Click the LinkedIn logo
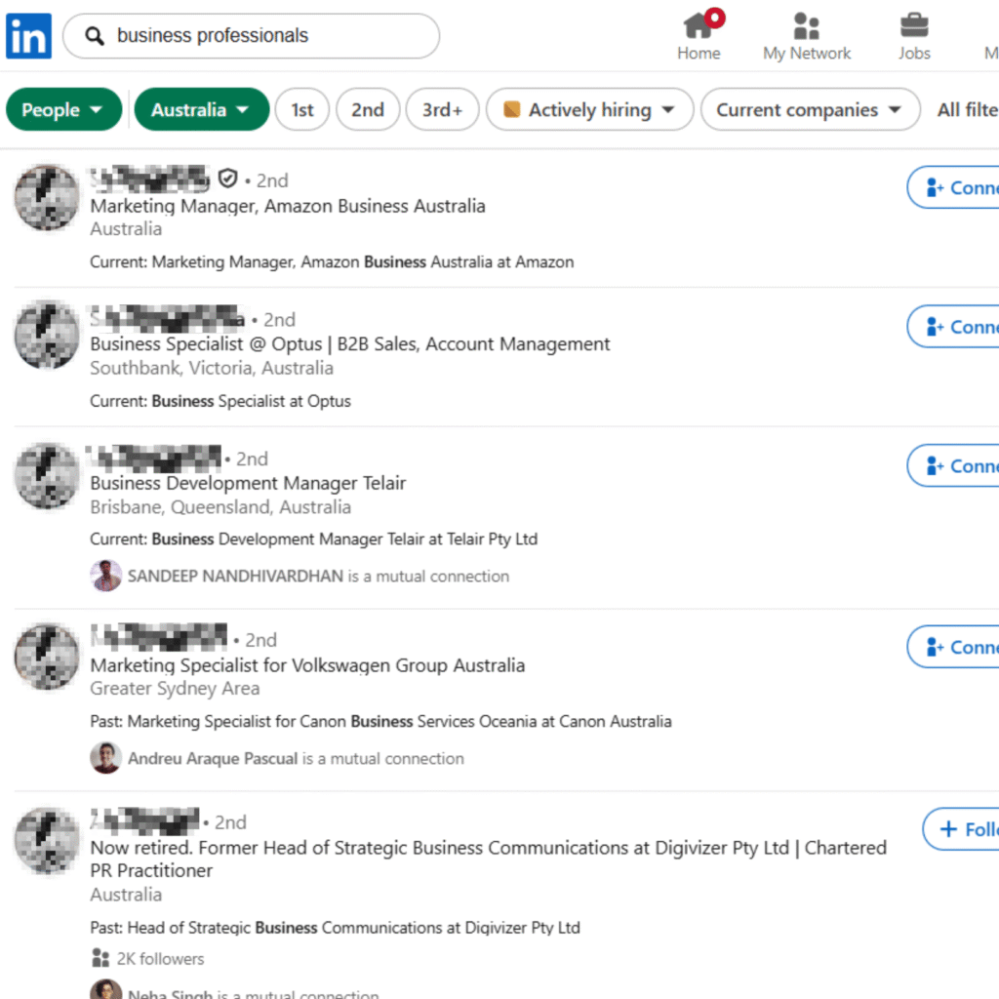The image size is (999, 999). [27, 35]
